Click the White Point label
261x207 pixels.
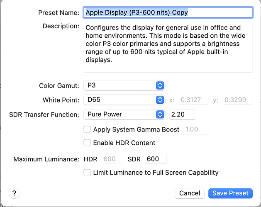coord(61,100)
